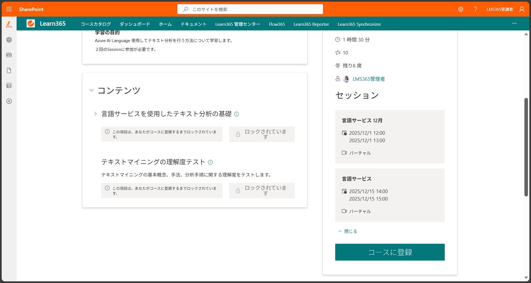
Task: Open the navigation overflow ellipsis
Action: point(514,24)
